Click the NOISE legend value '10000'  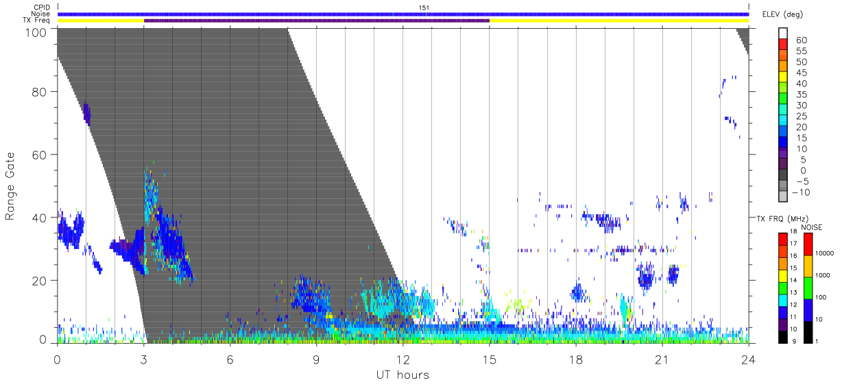[x=825, y=253]
